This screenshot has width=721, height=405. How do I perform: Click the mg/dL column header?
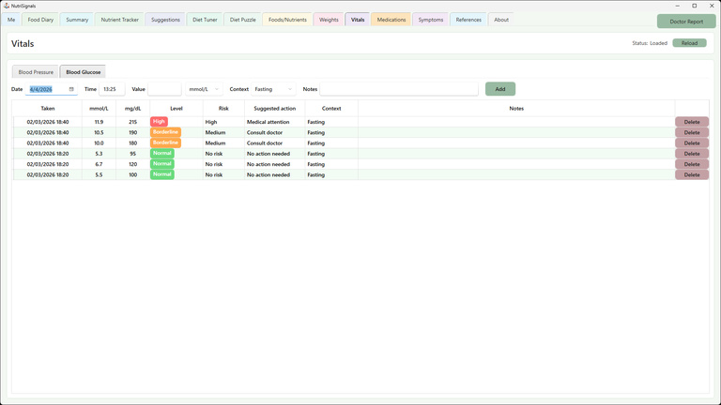(x=133, y=109)
